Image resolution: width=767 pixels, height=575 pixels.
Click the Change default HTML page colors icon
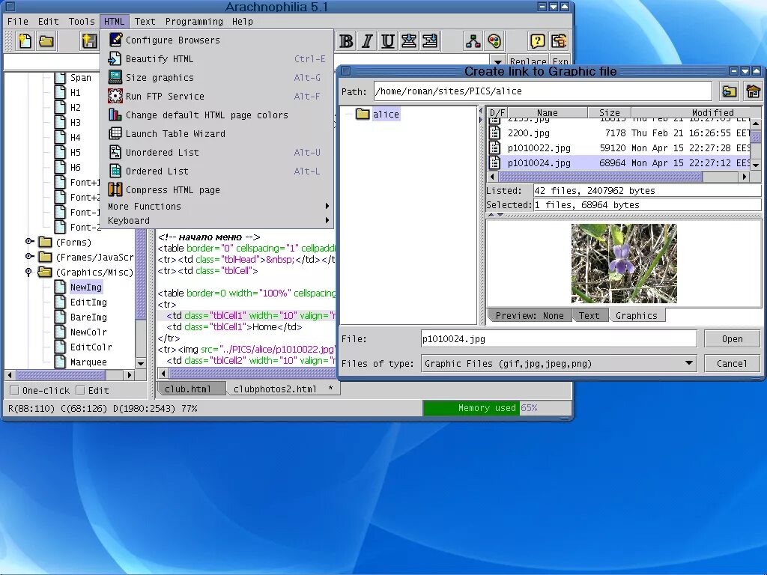point(115,115)
